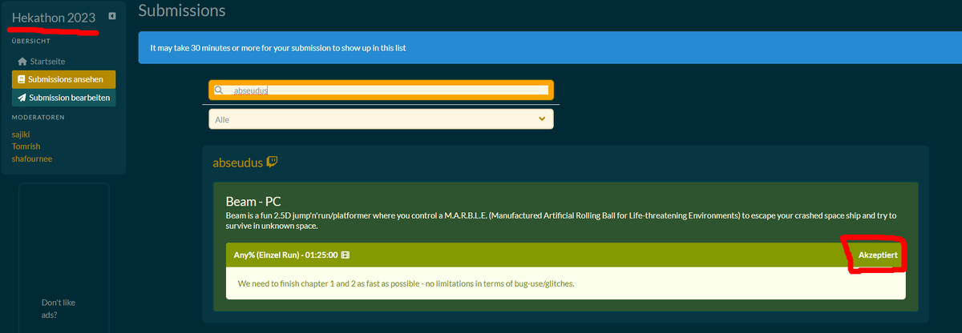Open Submission bearbeiten menu item
Image resolution: width=962 pixels, height=333 pixels.
[63, 98]
